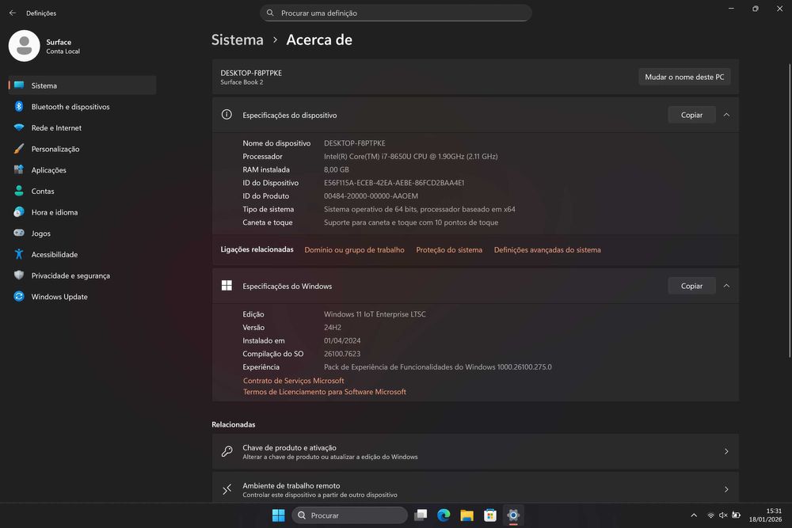Click the Settings gear on taskbar
This screenshot has height=528, width=792.
pos(513,515)
